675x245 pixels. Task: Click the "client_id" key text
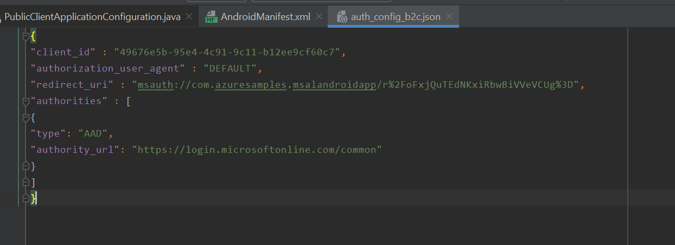point(63,53)
